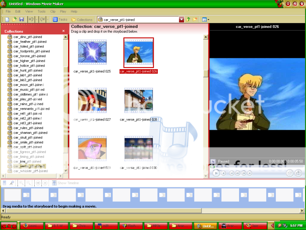The height and width of the screenshot is (230, 306).
Task: Select clip thumbnail car_verse_pt1-joined 030
Action: 139,149
